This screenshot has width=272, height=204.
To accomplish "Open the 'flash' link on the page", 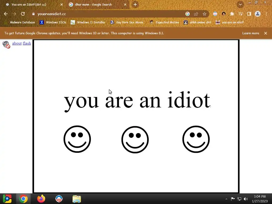I will coord(27,43).
